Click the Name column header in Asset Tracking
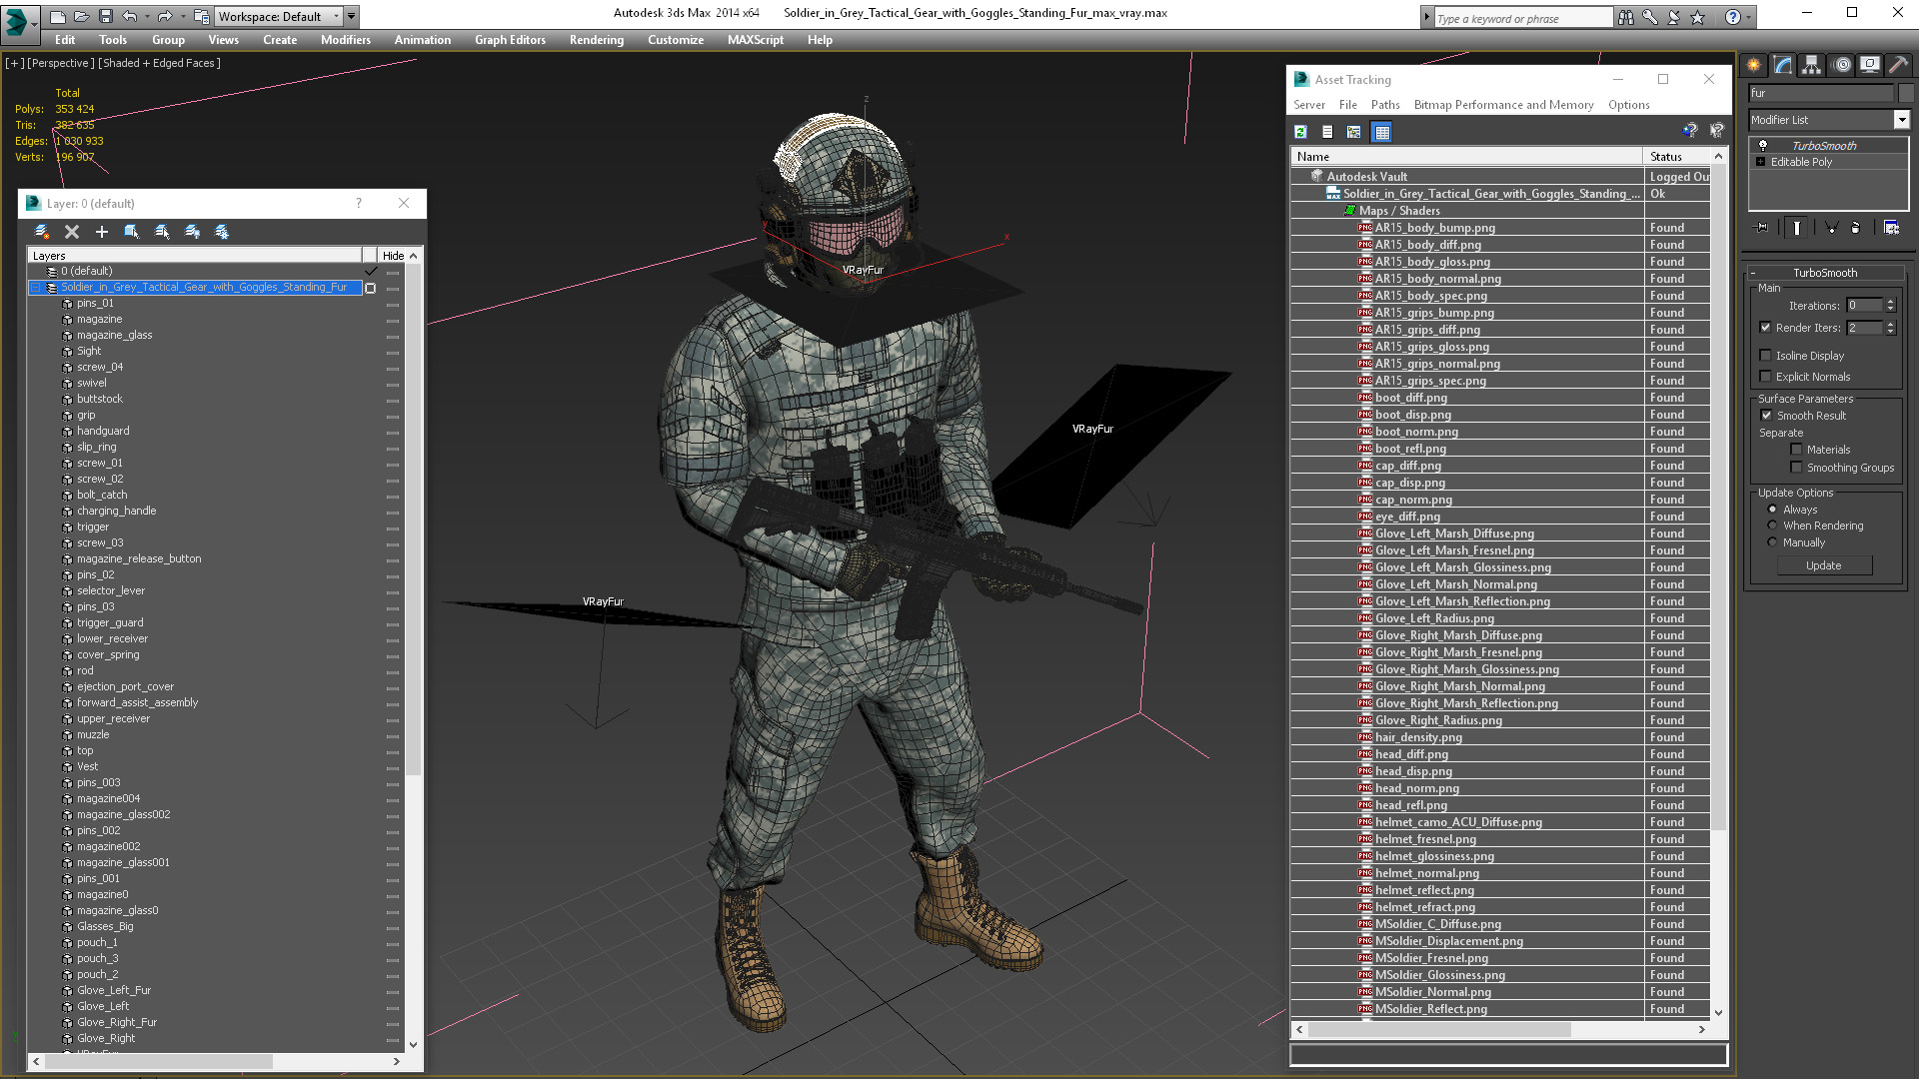Image resolution: width=1919 pixels, height=1079 pixels. 1466,157
